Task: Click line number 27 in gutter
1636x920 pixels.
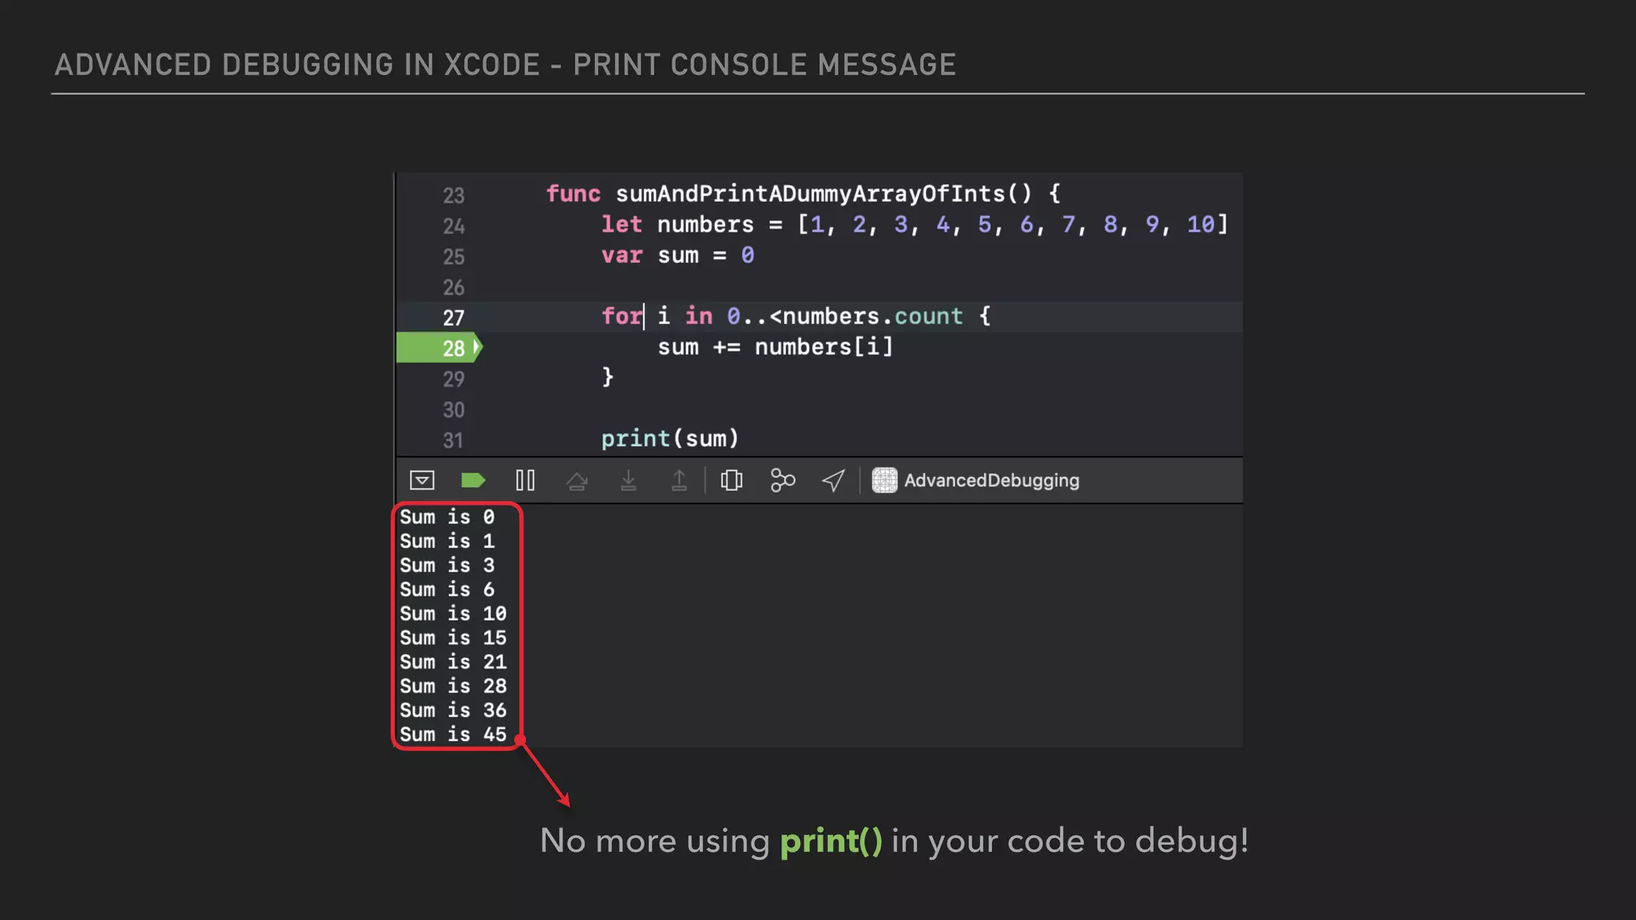Action: point(454,318)
